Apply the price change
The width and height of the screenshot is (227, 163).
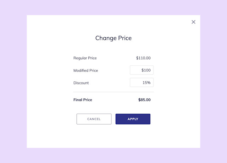[x=133, y=119]
